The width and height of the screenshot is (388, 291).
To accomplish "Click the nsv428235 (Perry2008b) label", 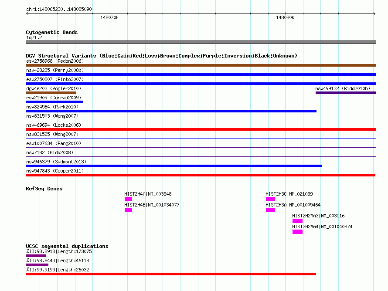I will [55, 70].
